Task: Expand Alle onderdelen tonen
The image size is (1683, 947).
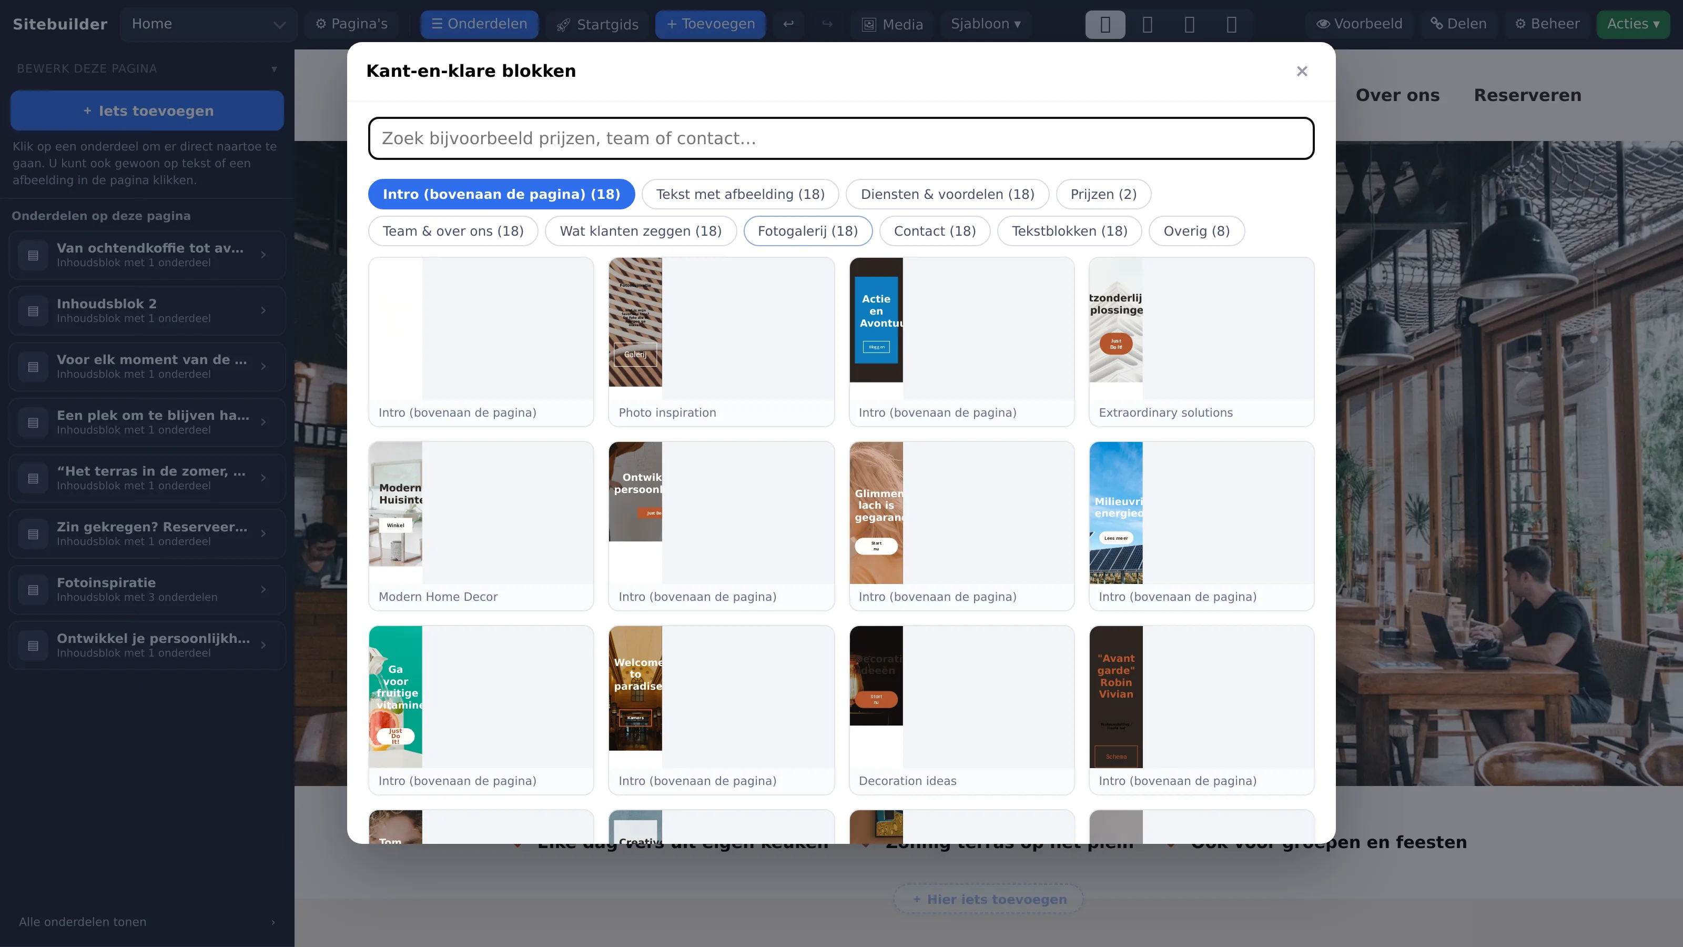Action: coord(147,922)
